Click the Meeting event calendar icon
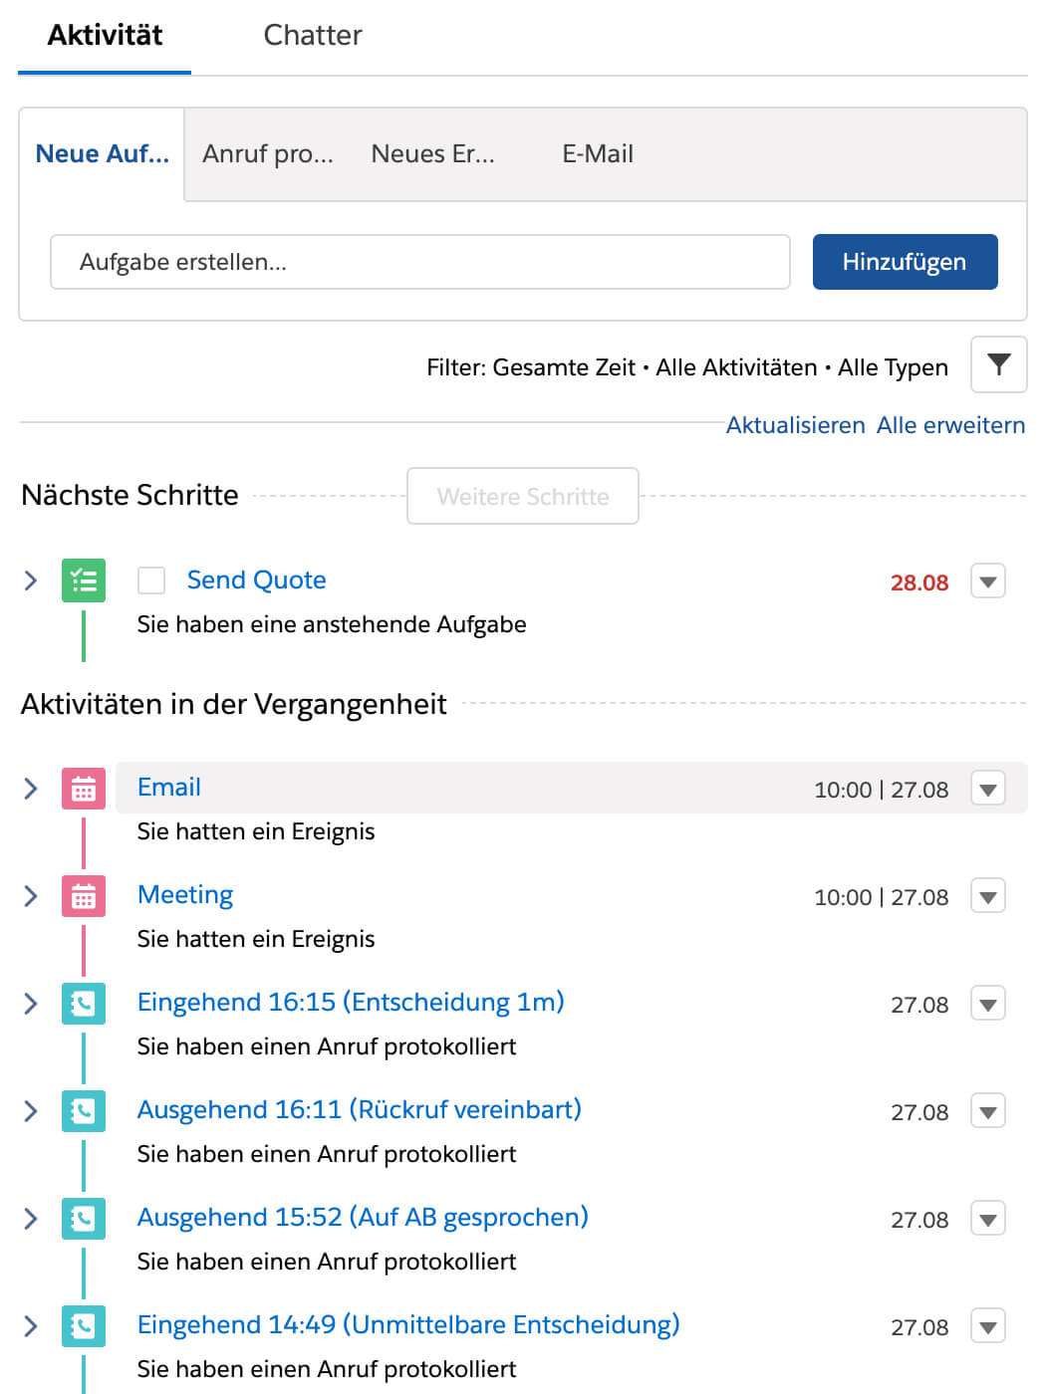Viewport: 1046px width, 1394px height. click(84, 896)
